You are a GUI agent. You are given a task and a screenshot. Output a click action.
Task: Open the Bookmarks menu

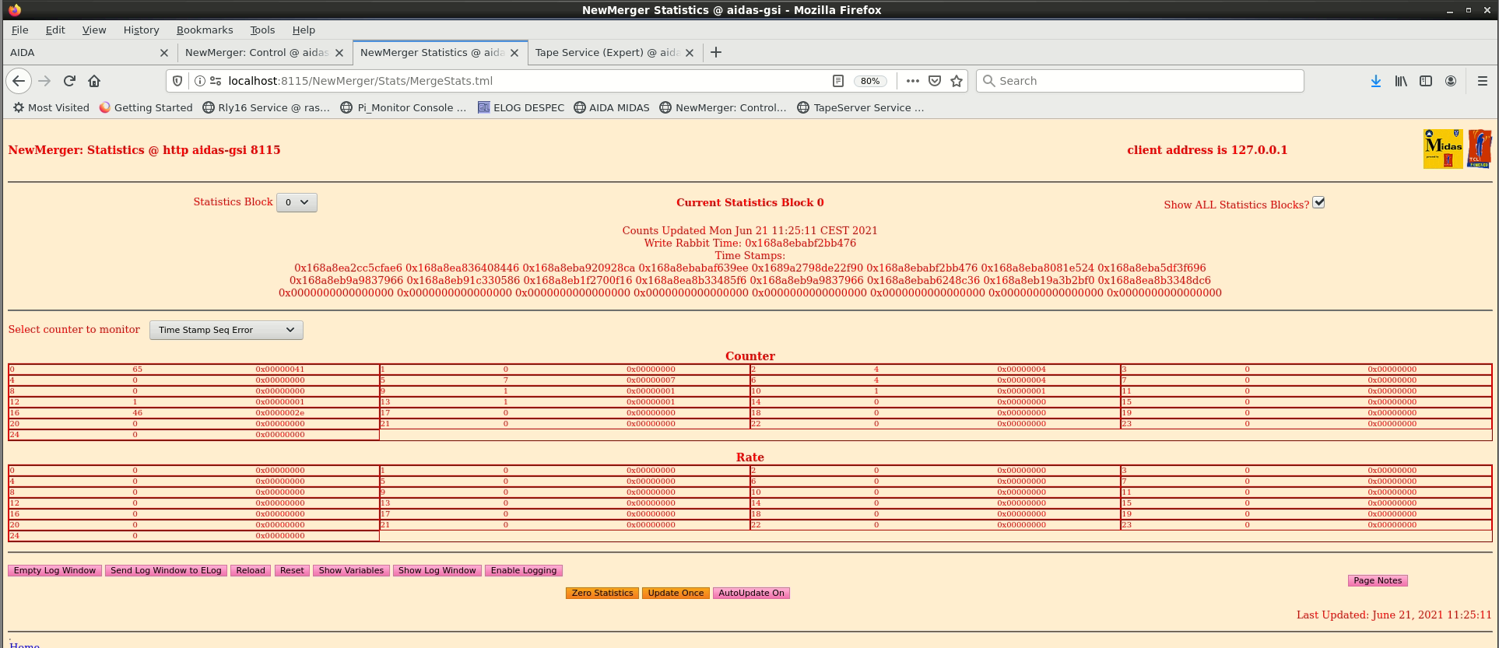click(204, 30)
